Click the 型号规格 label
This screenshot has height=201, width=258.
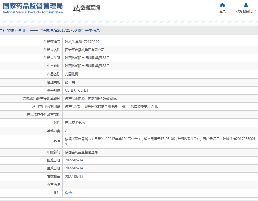53,91
